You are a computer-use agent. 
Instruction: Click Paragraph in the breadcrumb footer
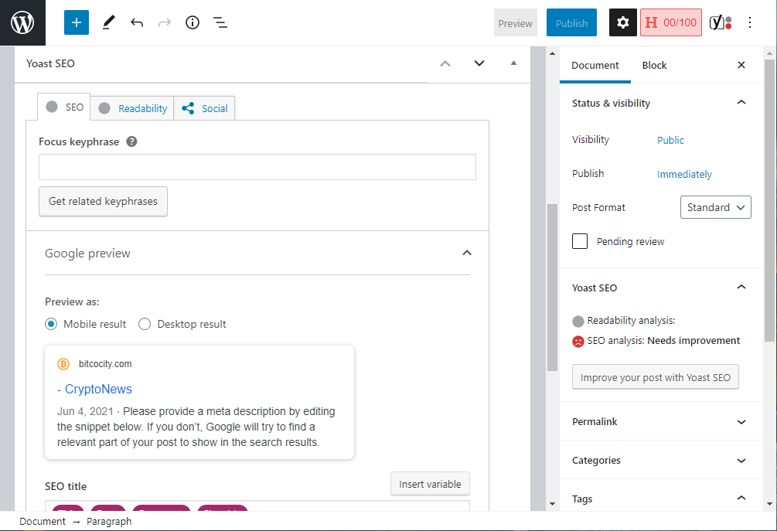pos(109,521)
